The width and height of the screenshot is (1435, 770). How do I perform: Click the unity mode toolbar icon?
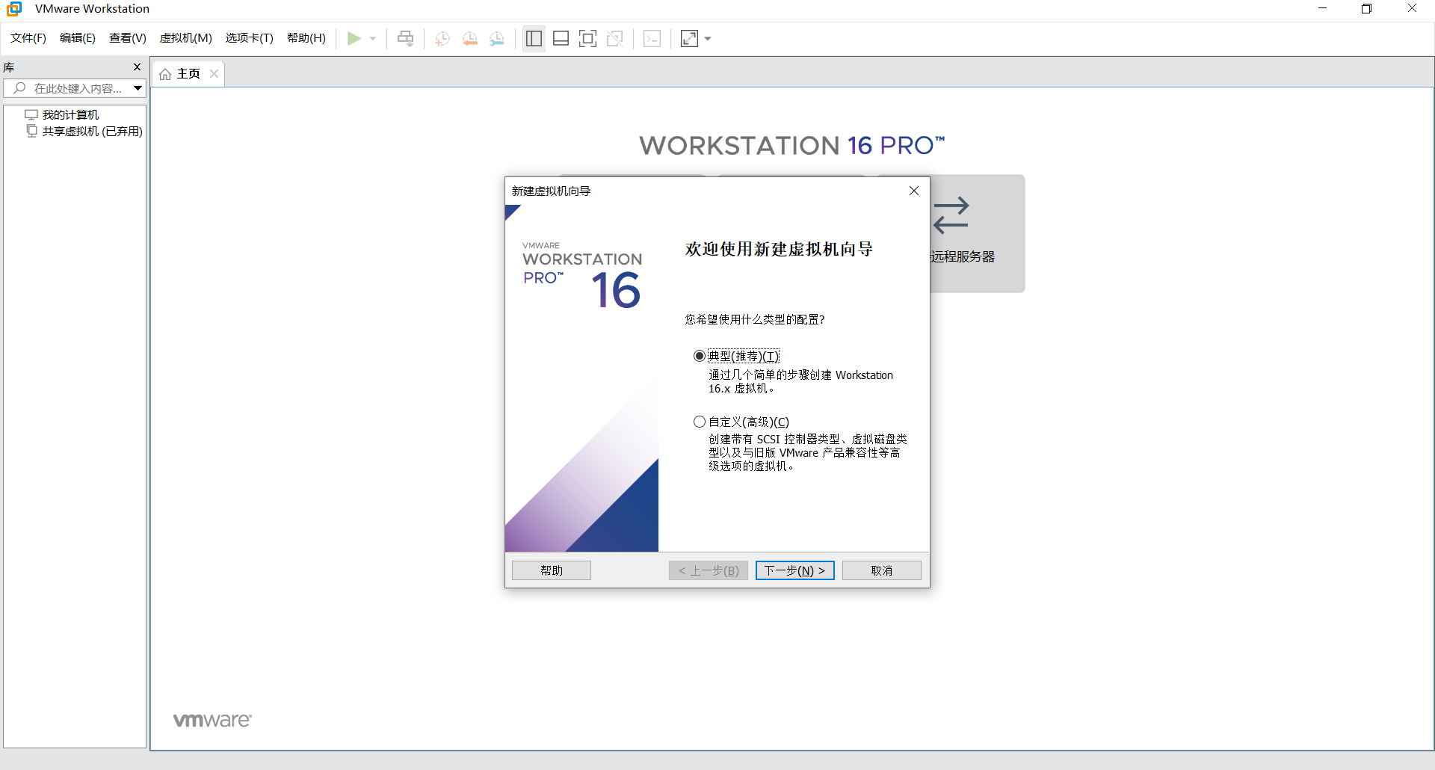615,38
